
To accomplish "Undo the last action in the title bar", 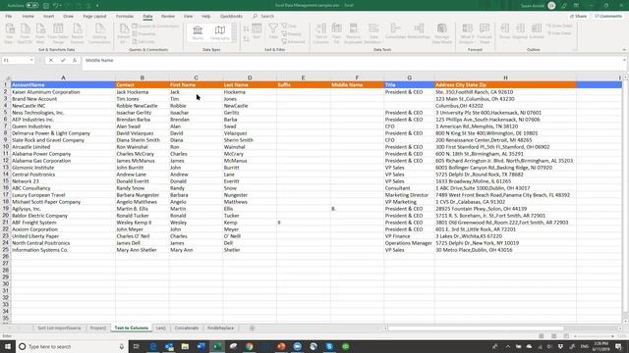I will [x=56, y=6].
